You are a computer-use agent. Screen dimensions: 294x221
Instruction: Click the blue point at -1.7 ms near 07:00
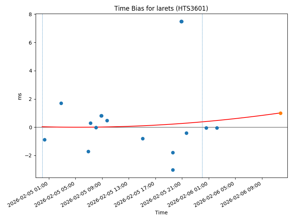point(88,151)
